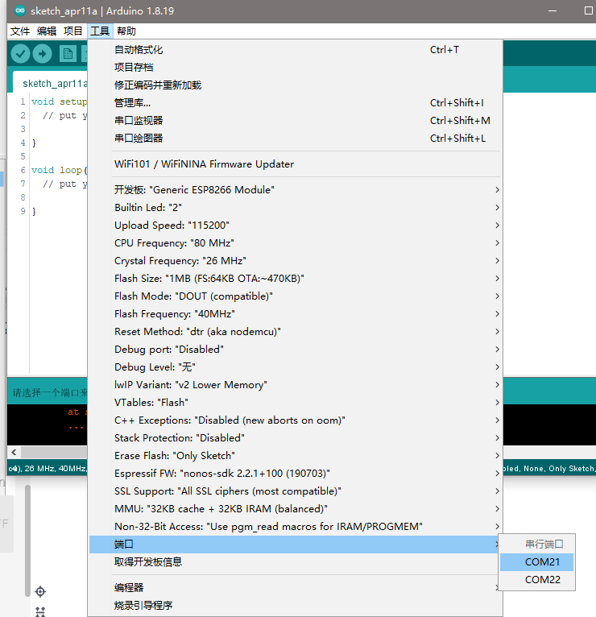596x617 pixels.
Task: Choose 项目存档 from Tools menu
Action: pyautogui.click(x=296, y=68)
